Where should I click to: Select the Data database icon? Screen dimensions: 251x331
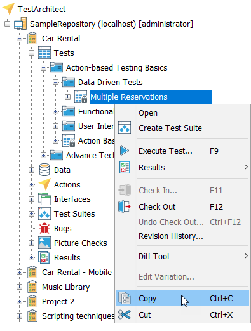pos(44,170)
